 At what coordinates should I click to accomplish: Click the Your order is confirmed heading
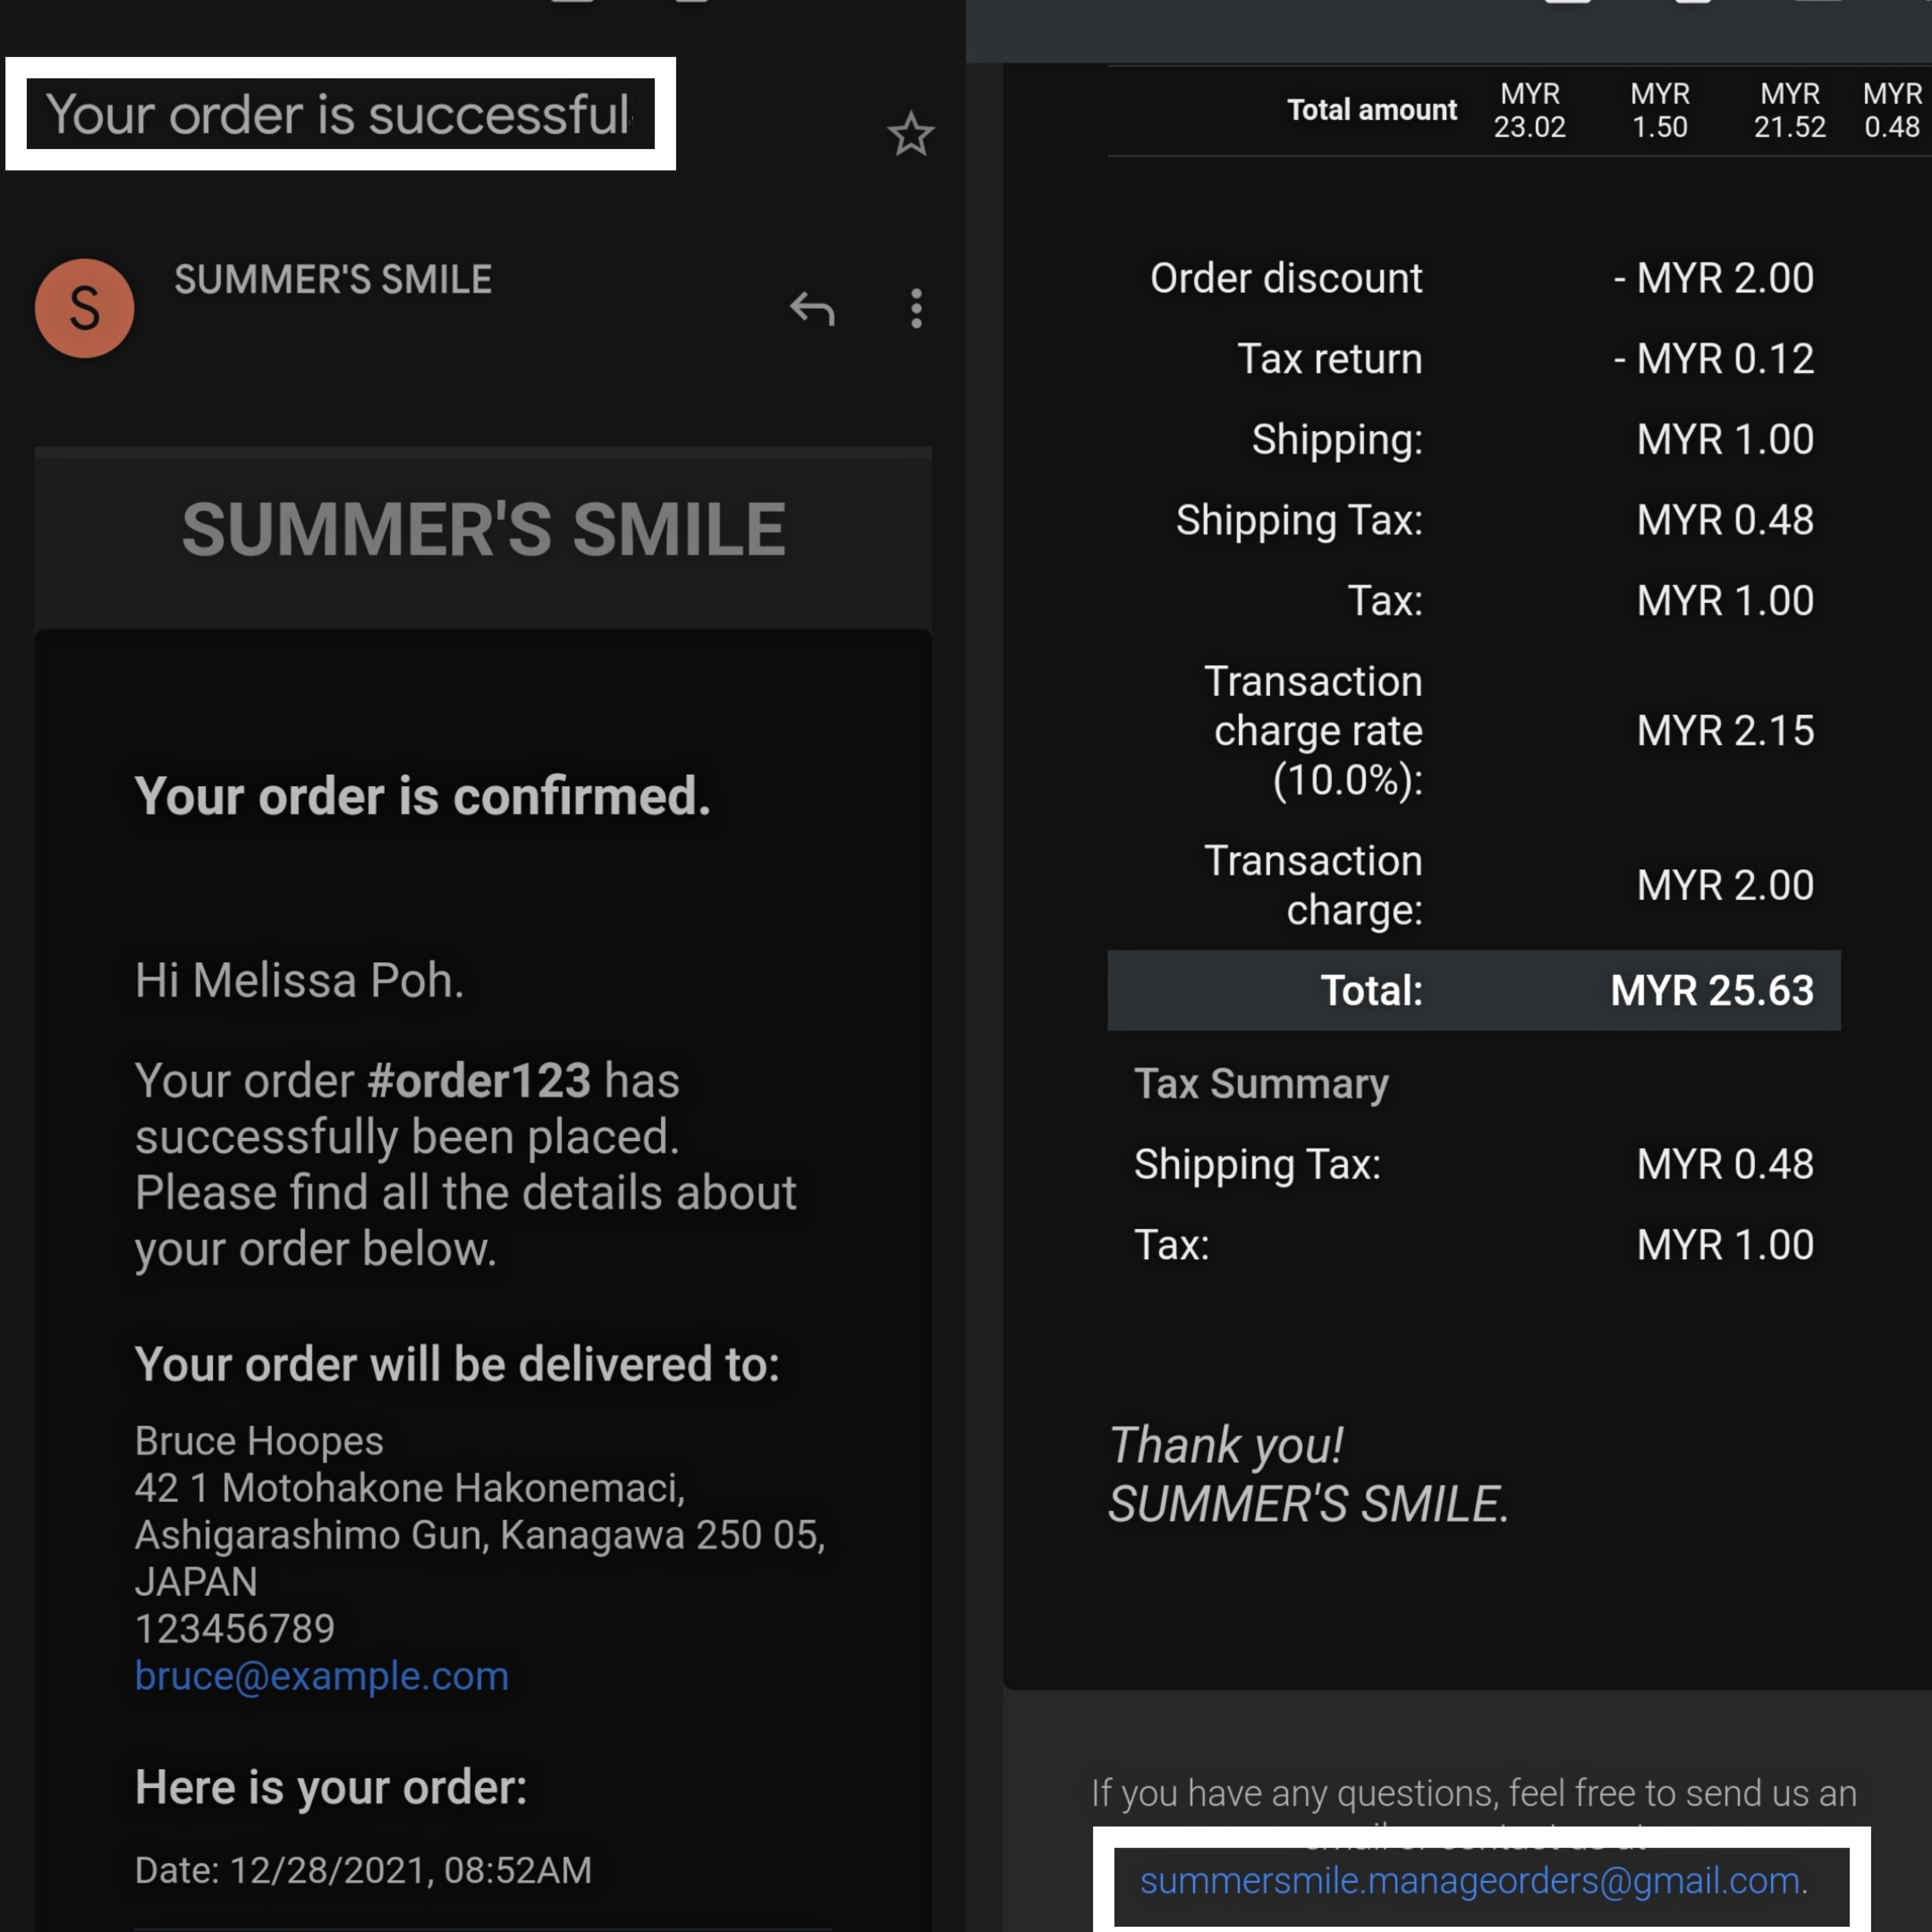coord(422,796)
